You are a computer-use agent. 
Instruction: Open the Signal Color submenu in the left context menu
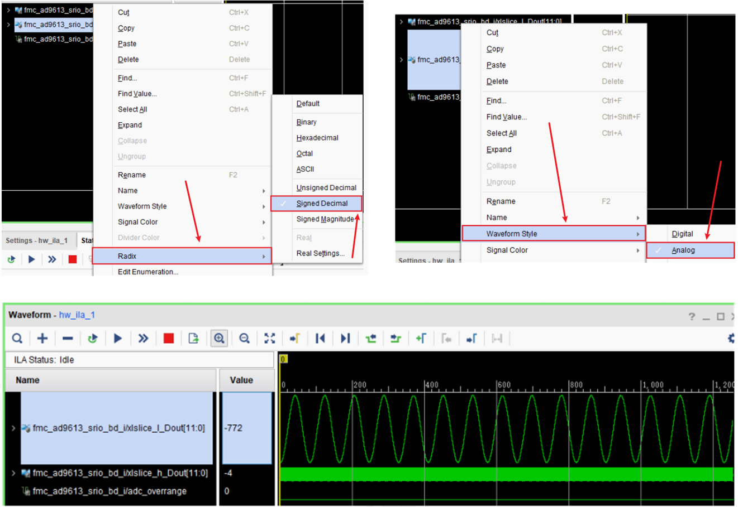pyautogui.click(x=182, y=222)
